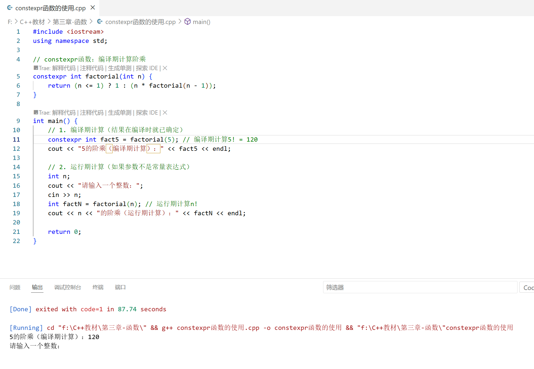Click 探索 IDE above main function
This screenshot has width=534, height=369.
pos(147,112)
